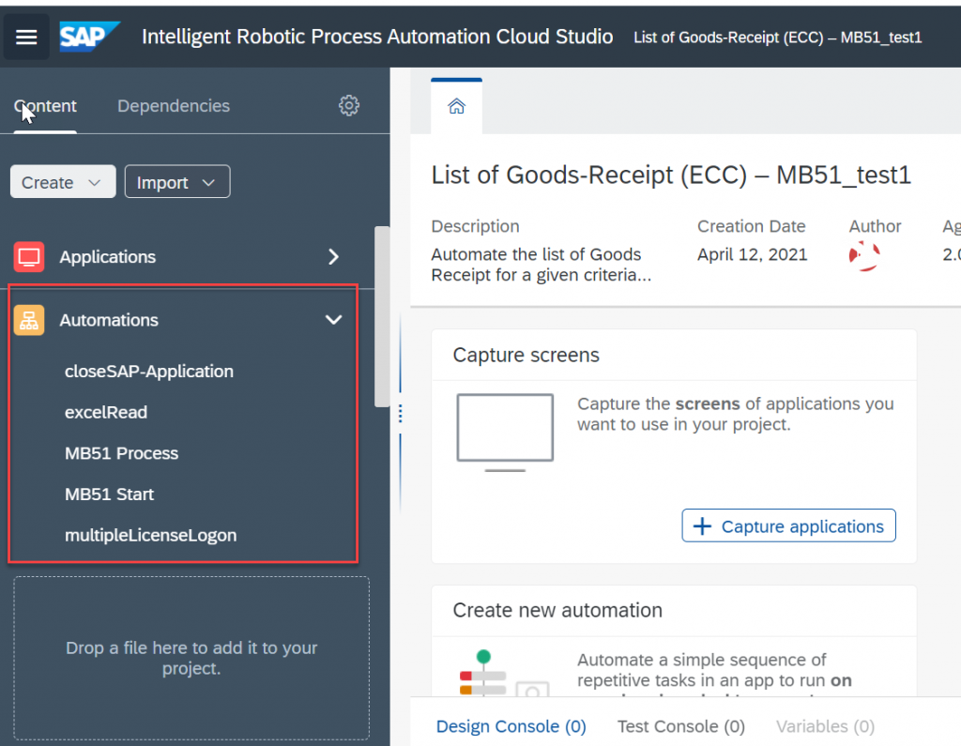
Task: Click the left panel vertical scrollbar
Action: 383,316
